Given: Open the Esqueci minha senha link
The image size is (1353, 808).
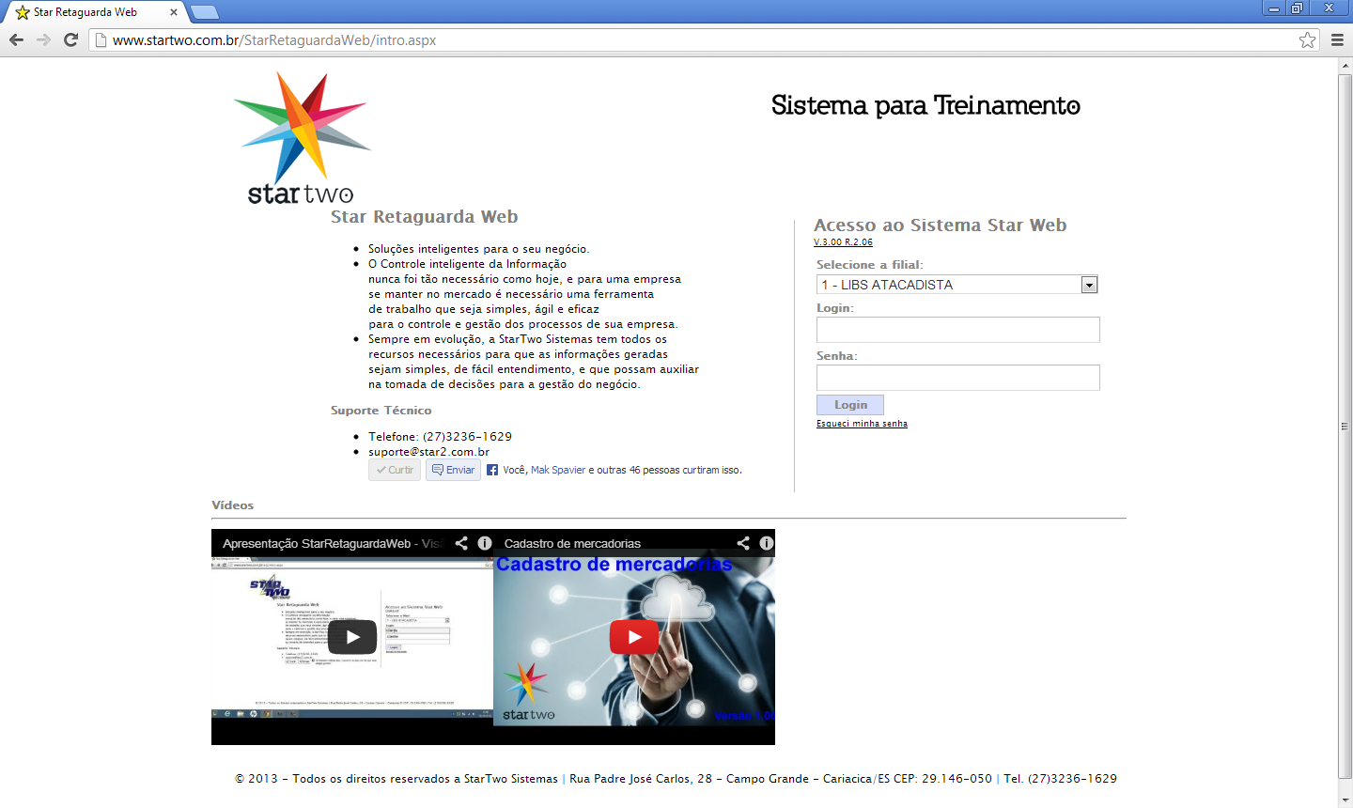Looking at the screenshot, I should click(862, 424).
